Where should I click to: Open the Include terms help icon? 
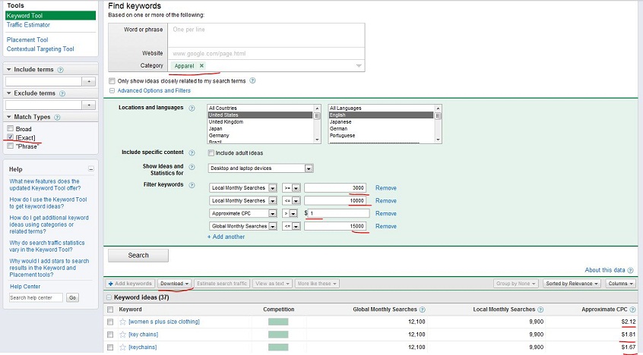(60, 70)
